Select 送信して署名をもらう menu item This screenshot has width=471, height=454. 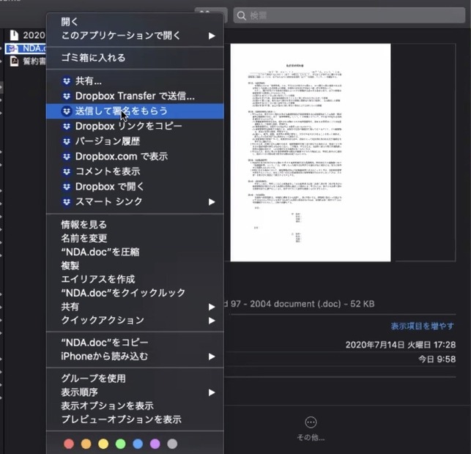click(135, 111)
